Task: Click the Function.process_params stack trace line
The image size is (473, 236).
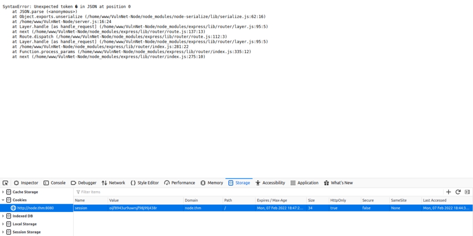Action: [x=132, y=52]
